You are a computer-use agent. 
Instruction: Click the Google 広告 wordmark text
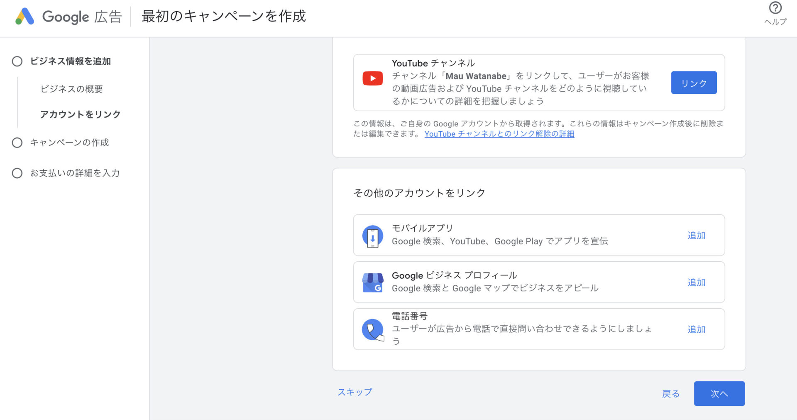pos(82,17)
